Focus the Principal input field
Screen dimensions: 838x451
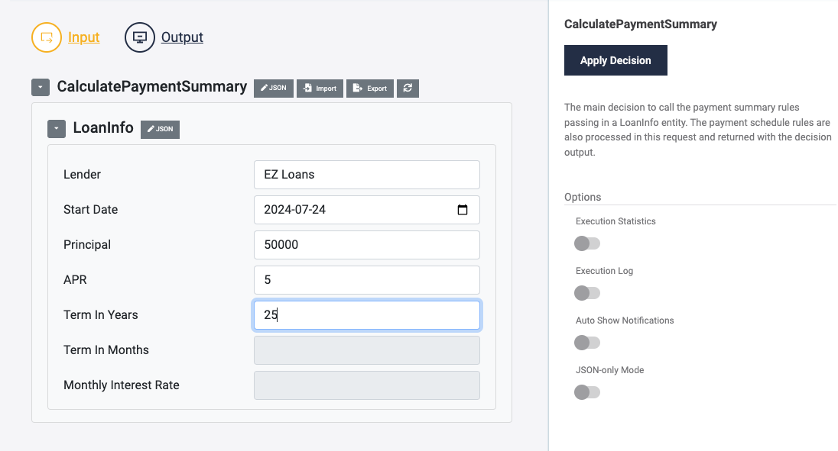click(366, 245)
